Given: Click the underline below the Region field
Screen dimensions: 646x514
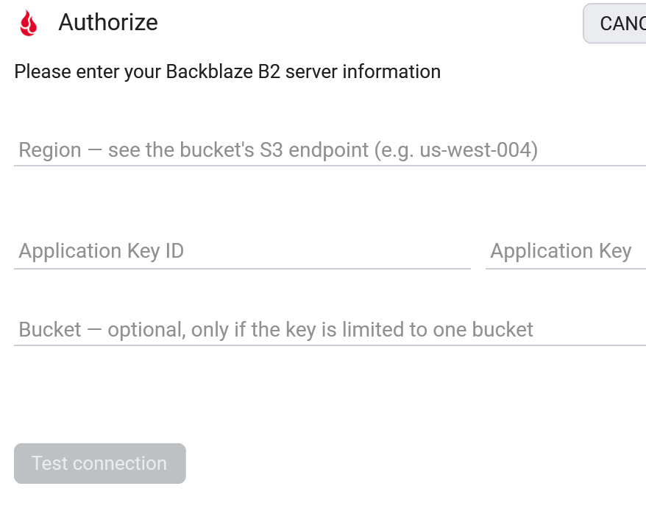Looking at the screenshot, I should (330, 166).
